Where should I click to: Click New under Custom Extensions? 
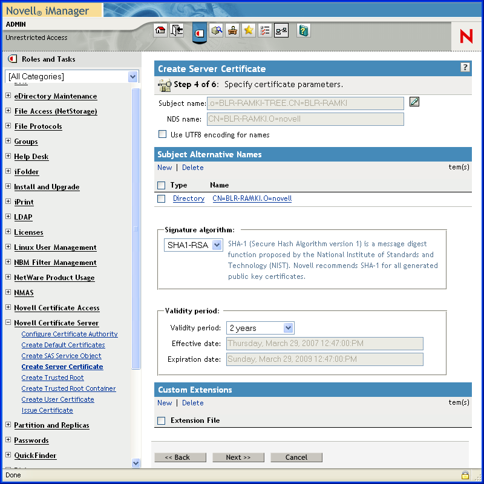point(165,403)
